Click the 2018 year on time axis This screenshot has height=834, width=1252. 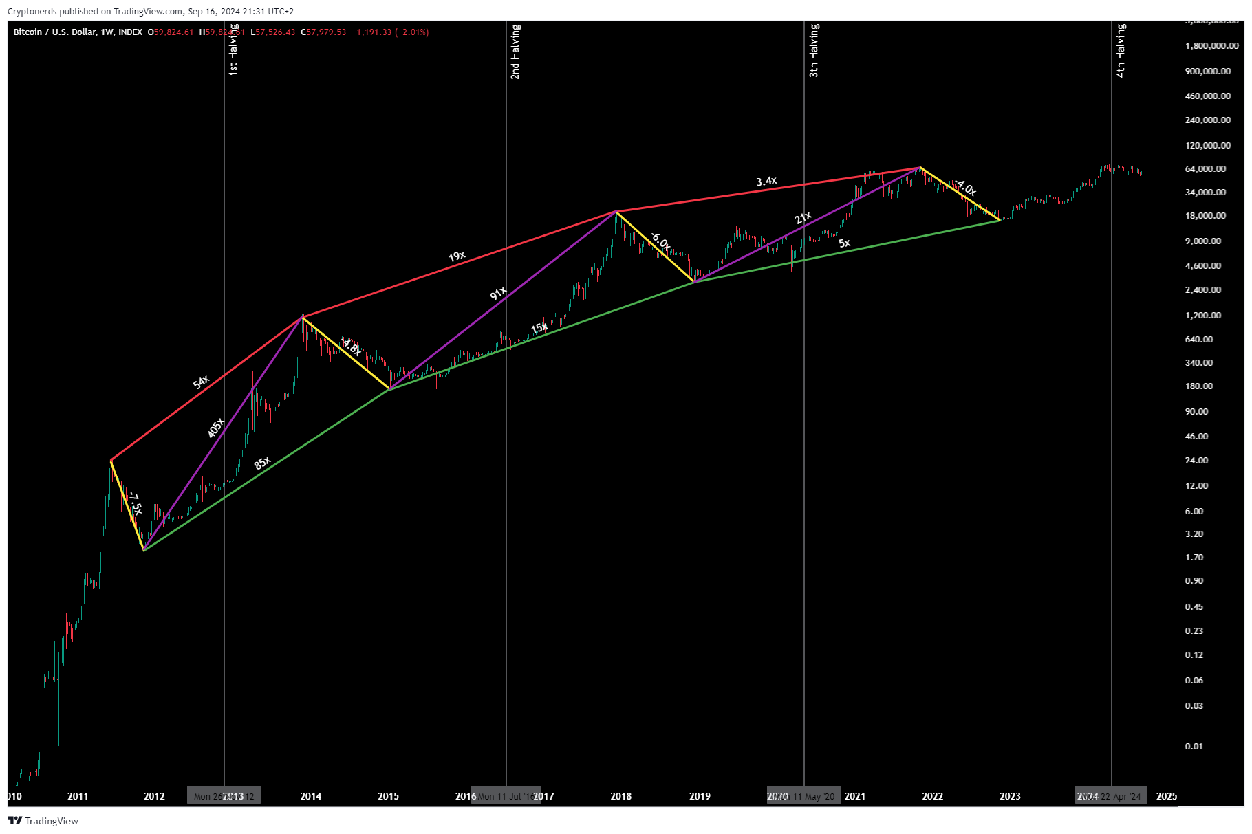[620, 797]
